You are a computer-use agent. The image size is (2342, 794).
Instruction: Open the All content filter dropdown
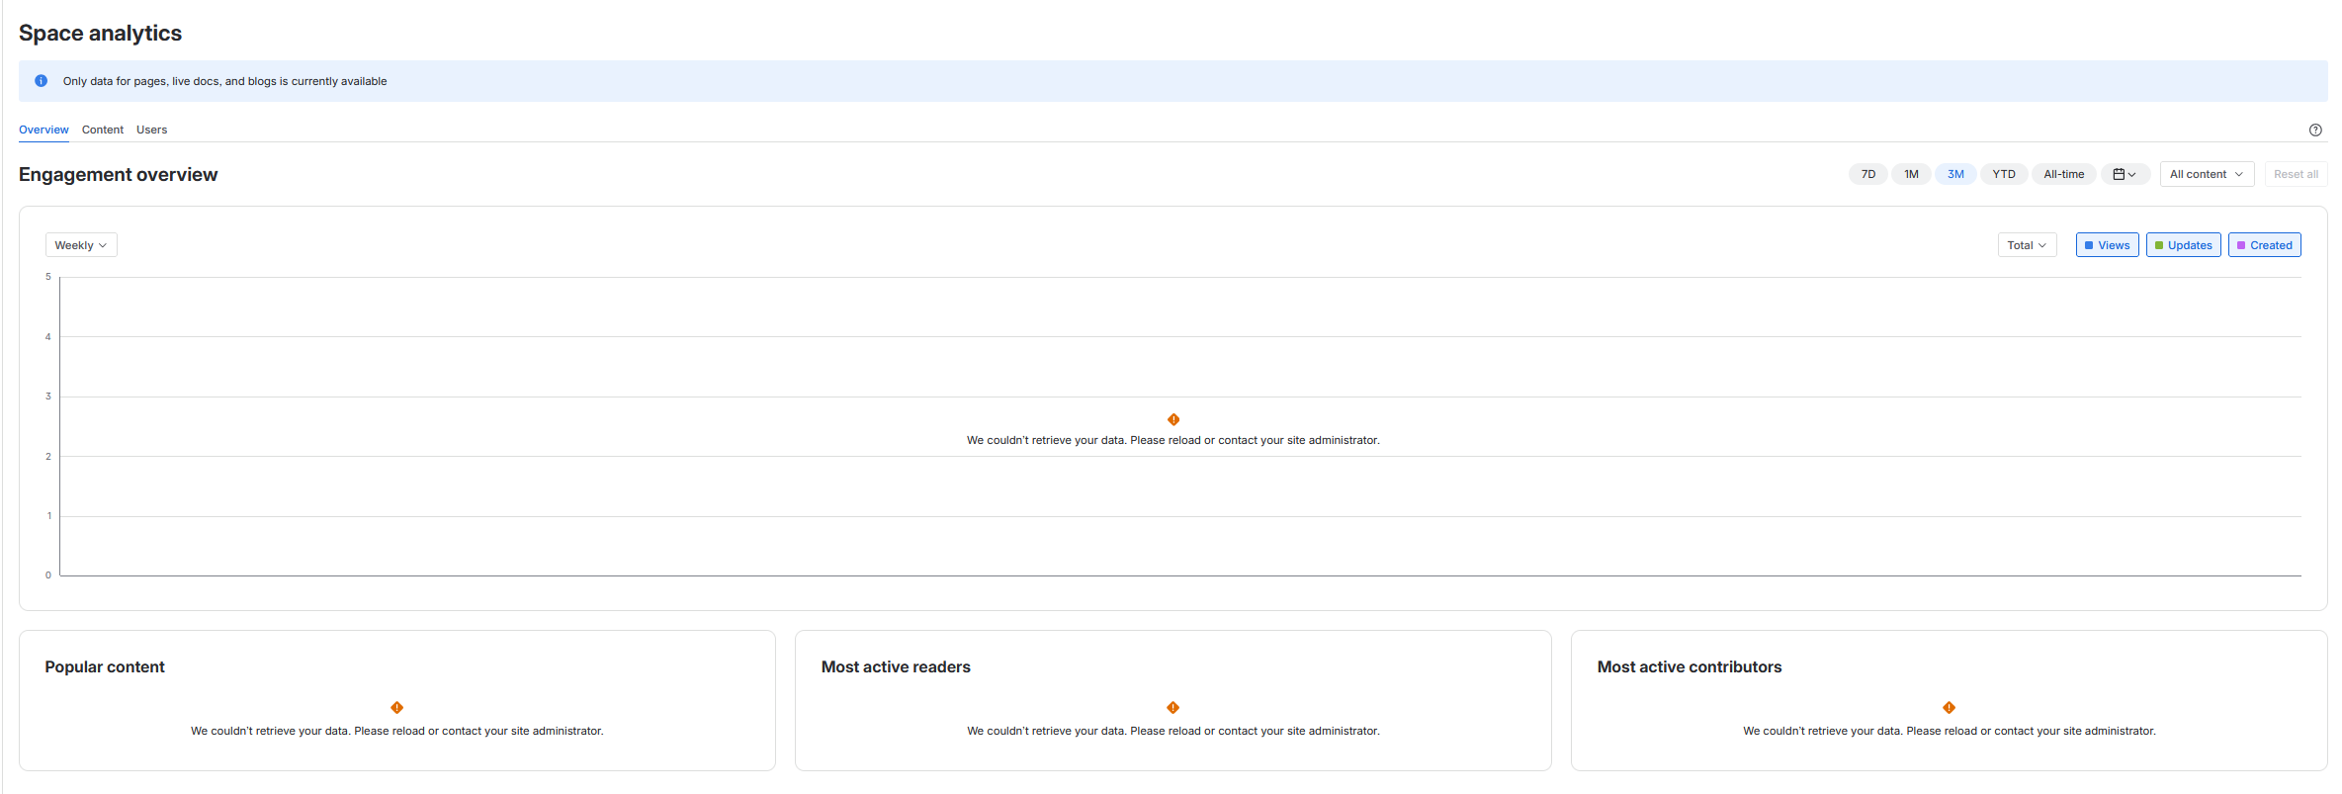2207,174
